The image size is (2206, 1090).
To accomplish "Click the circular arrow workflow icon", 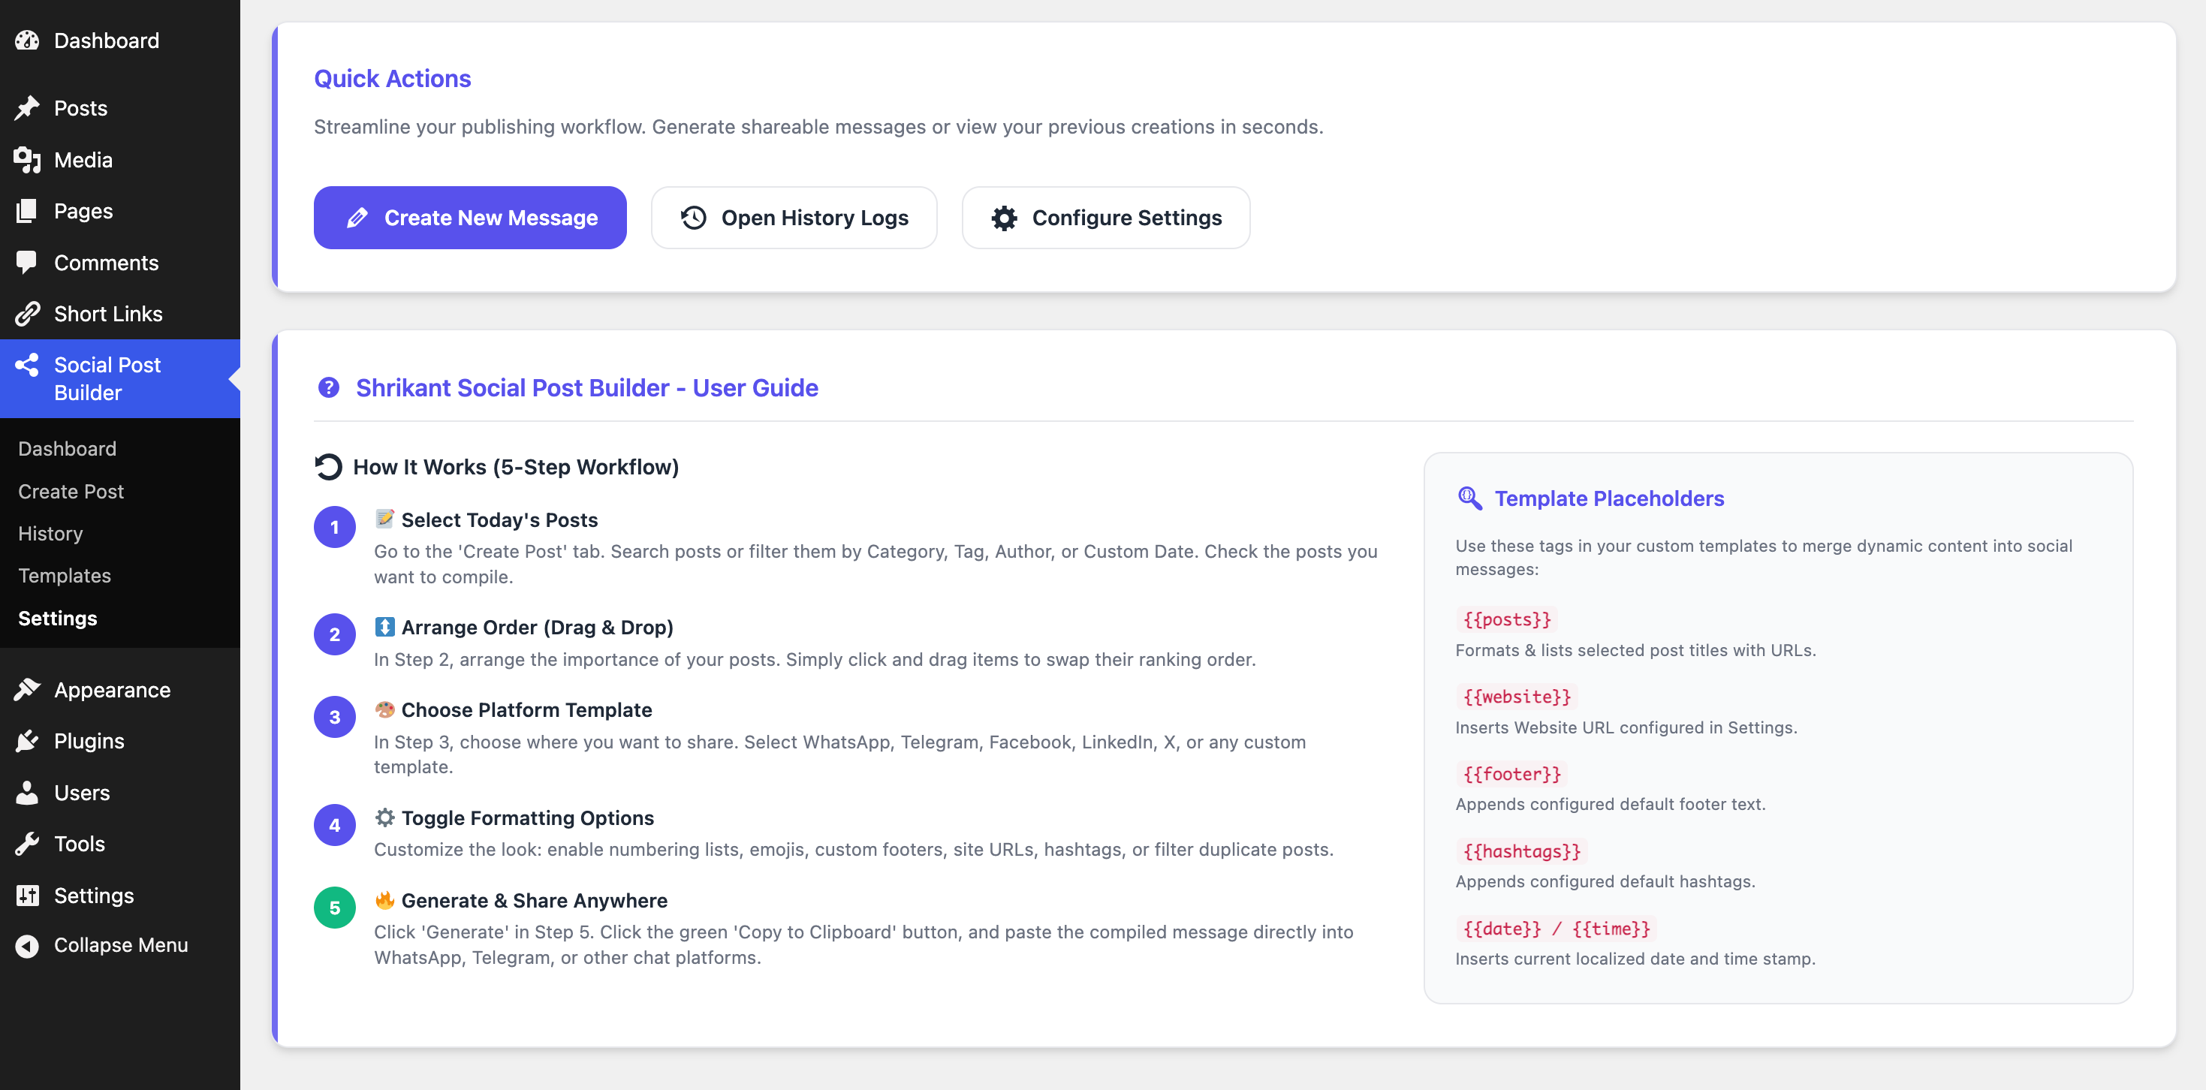I will pos(329,467).
